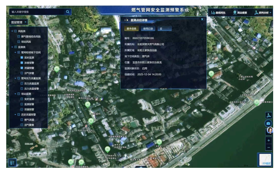Check 管网压力流量监测 checkbox
Viewport: 278px width, 172px height.
coord(19,78)
